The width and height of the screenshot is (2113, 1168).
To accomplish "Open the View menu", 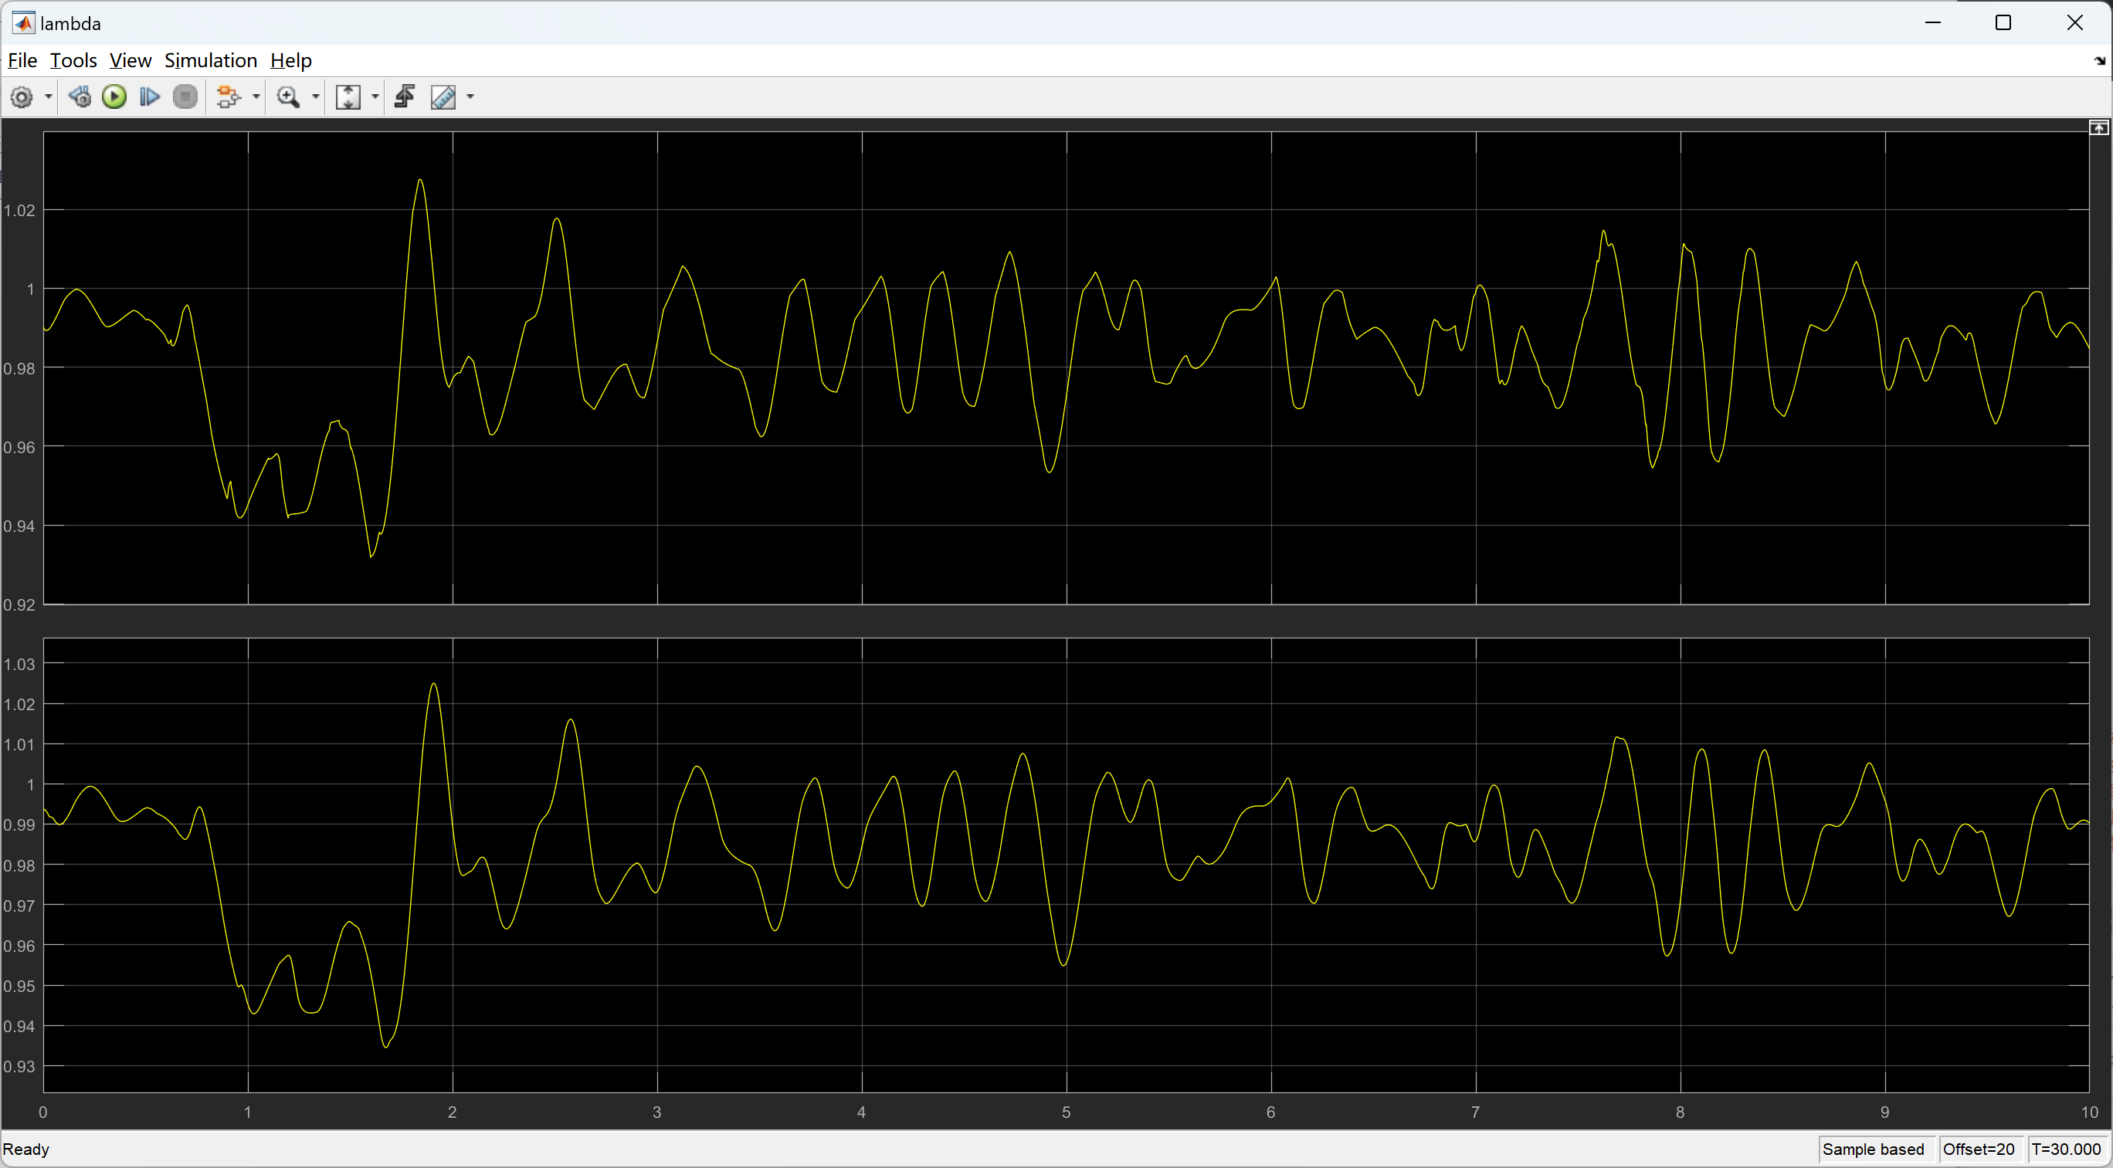I will 131,61.
